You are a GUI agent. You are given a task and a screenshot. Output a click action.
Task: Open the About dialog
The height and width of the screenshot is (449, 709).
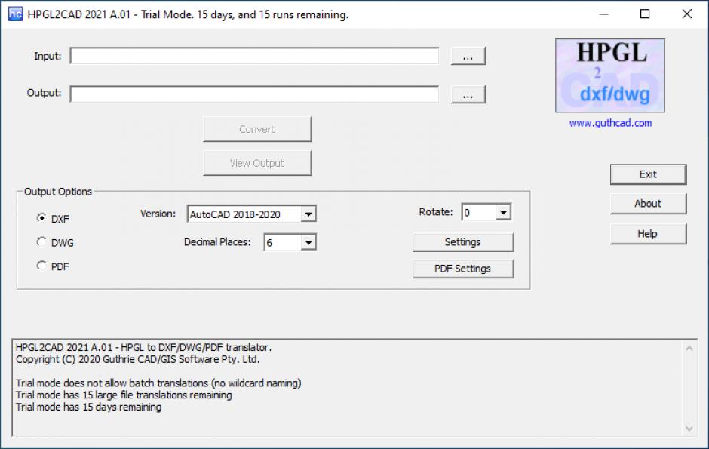(x=648, y=204)
